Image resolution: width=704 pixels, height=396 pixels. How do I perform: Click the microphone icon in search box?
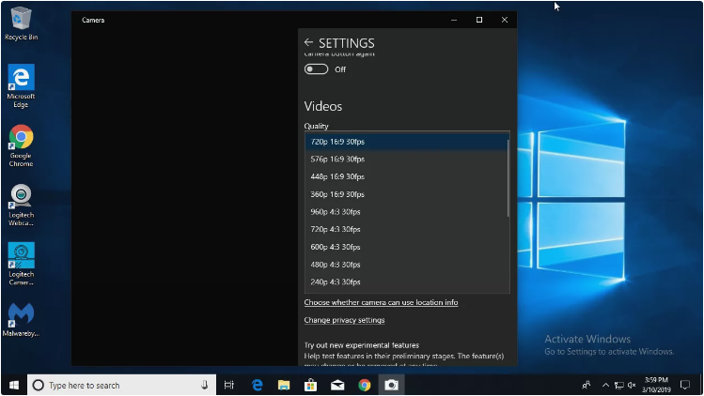point(204,385)
